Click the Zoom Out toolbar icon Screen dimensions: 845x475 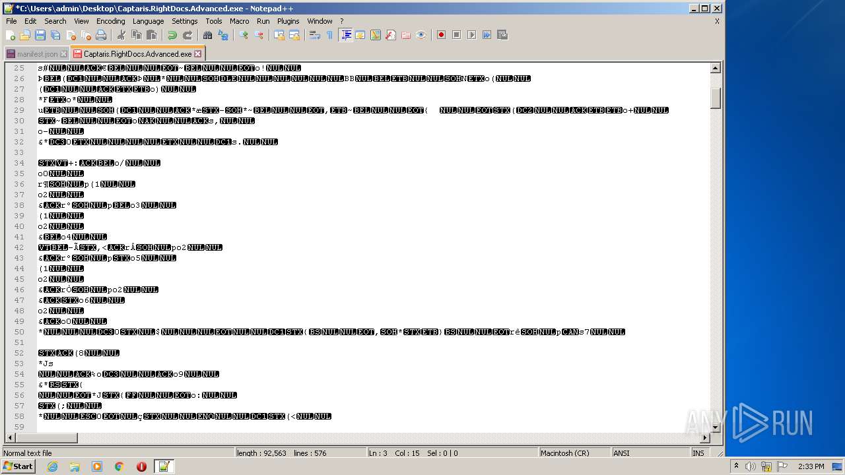coord(258,35)
